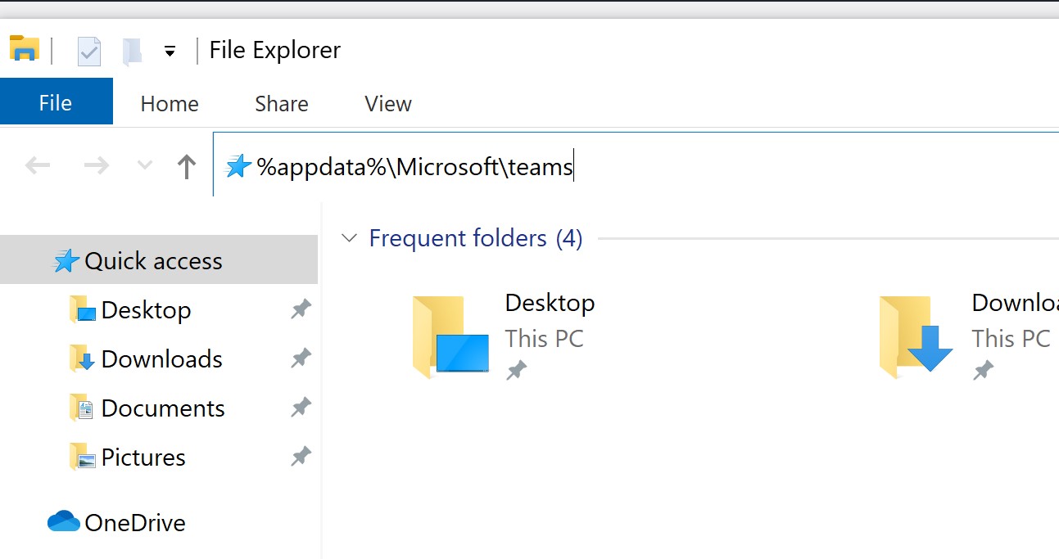1059x559 pixels.
Task: Click the Back navigation arrow
Action: click(x=38, y=166)
